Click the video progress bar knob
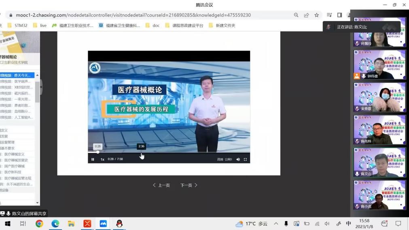This screenshot has height=230, width=409. [x=97, y=152]
